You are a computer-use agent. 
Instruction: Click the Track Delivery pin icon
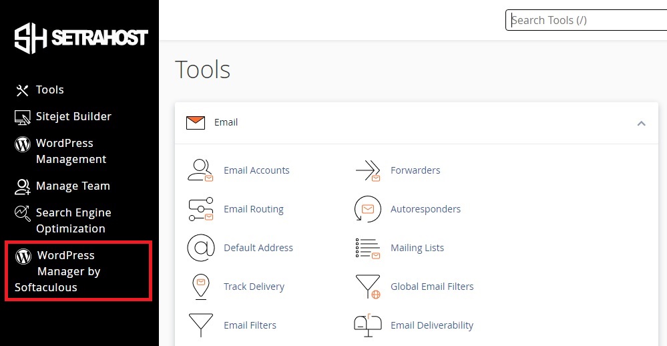click(x=201, y=287)
